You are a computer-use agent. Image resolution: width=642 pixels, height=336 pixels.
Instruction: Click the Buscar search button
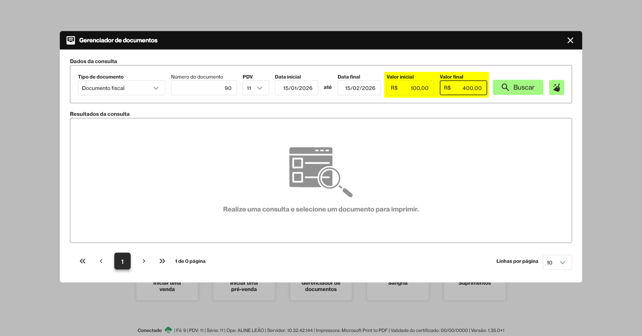click(x=518, y=88)
